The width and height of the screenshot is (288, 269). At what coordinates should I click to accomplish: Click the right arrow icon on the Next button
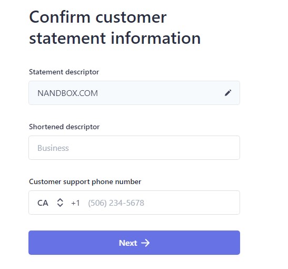145,243
